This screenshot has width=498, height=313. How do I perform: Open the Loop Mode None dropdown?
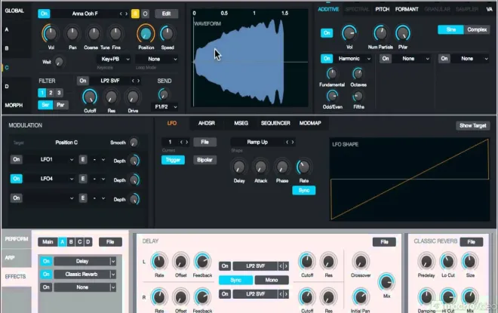click(157, 59)
